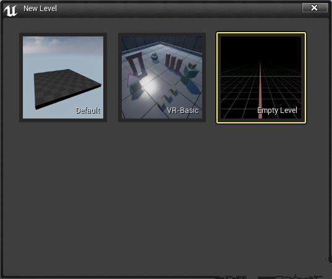This screenshot has height=279, width=332.
Task: Close the New Level dialog
Action: [x=315, y=8]
